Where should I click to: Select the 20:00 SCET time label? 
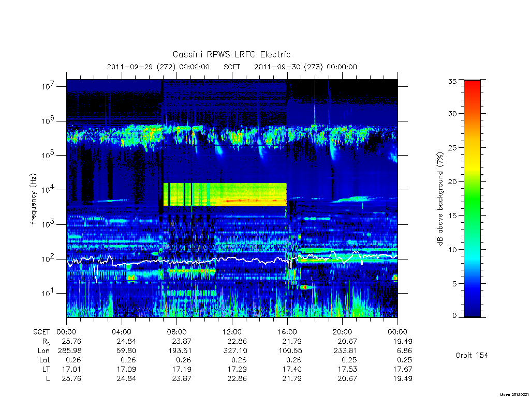click(343, 332)
